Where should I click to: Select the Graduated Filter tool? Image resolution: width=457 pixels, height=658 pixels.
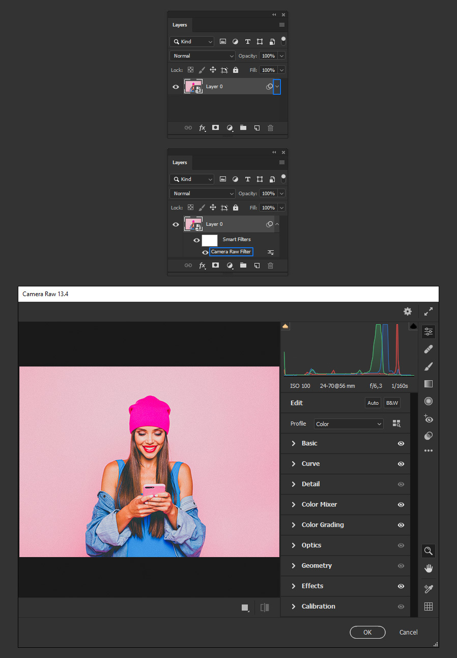tap(429, 384)
